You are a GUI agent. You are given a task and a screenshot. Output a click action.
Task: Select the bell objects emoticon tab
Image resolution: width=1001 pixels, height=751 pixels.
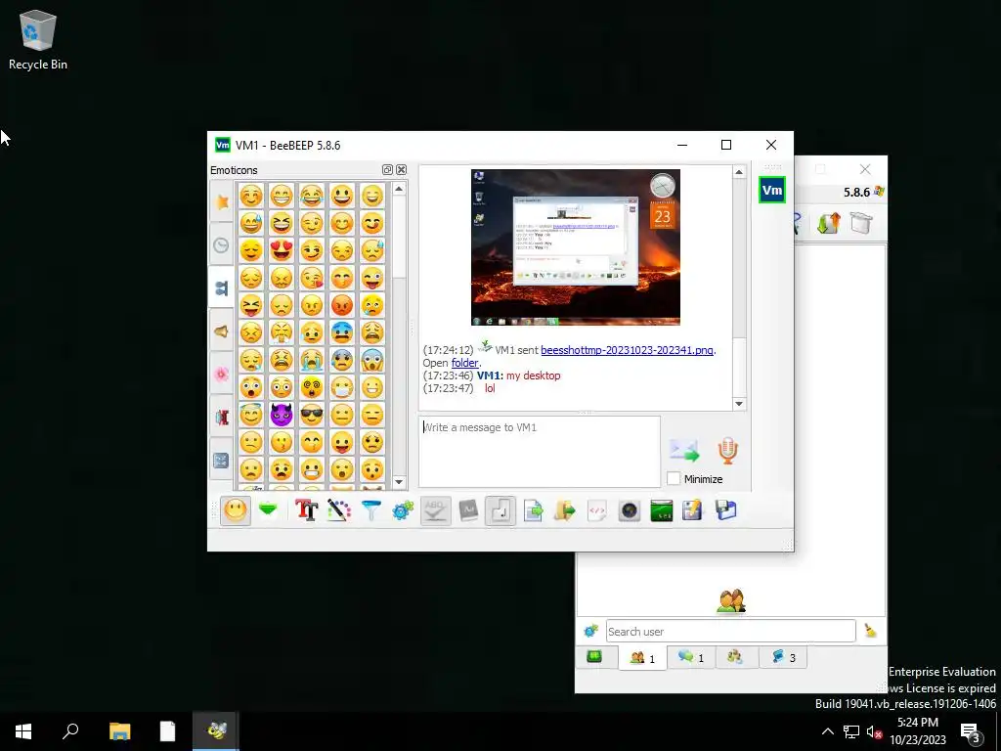[x=222, y=331]
